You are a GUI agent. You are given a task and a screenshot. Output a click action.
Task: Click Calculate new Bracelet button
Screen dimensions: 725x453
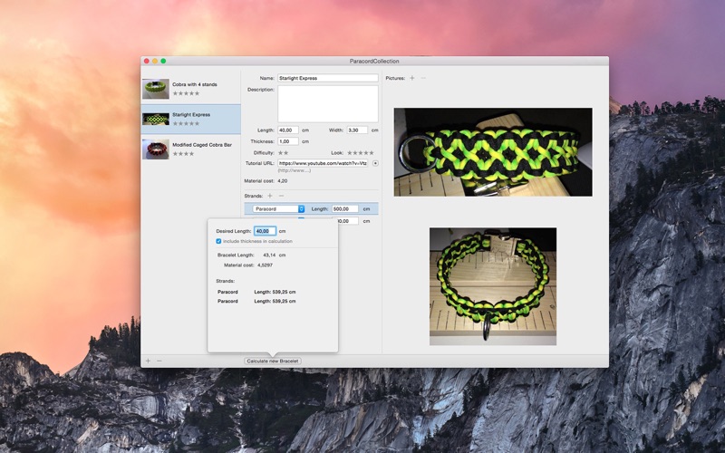click(273, 361)
